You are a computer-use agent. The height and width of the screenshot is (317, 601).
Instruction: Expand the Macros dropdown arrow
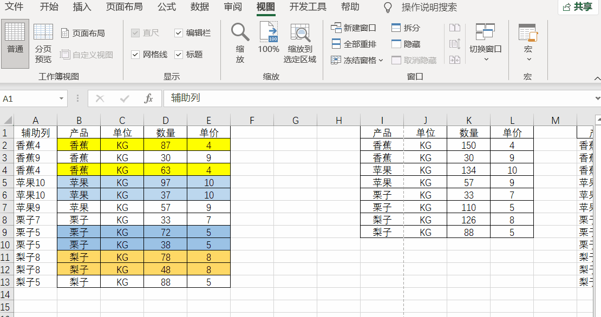click(529, 60)
